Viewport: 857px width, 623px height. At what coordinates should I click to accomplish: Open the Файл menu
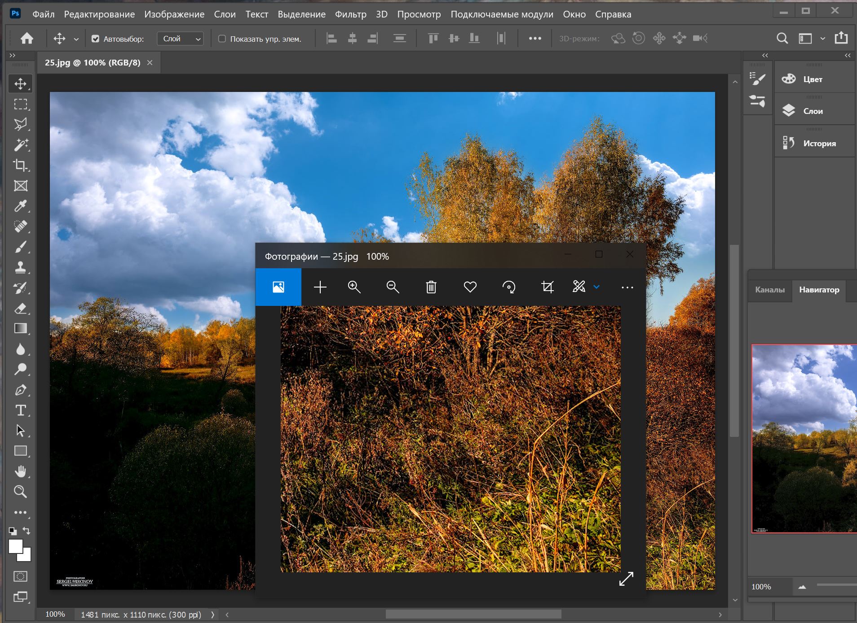[44, 14]
